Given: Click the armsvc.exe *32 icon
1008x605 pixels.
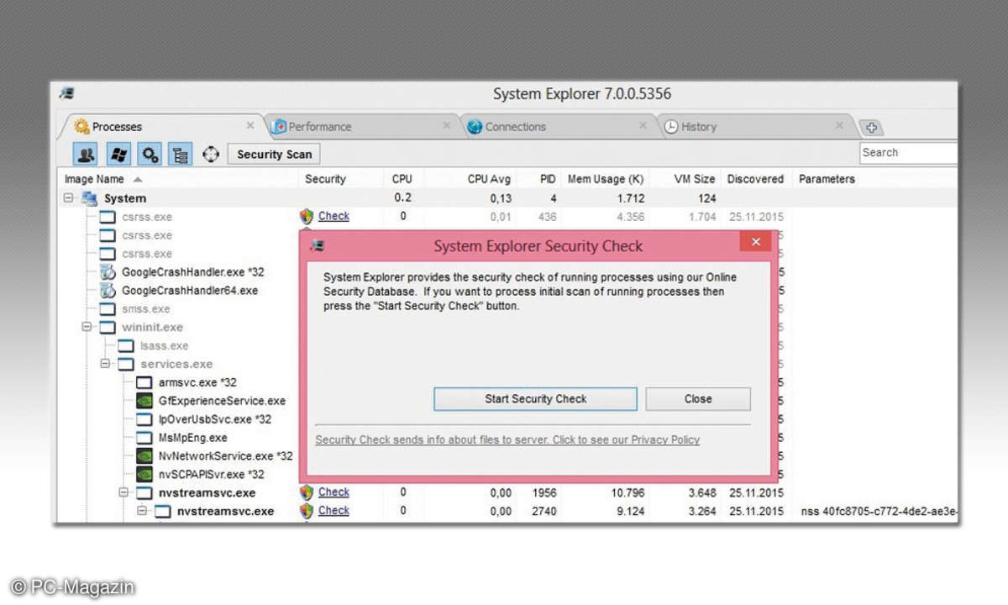Looking at the screenshot, I should click(144, 382).
